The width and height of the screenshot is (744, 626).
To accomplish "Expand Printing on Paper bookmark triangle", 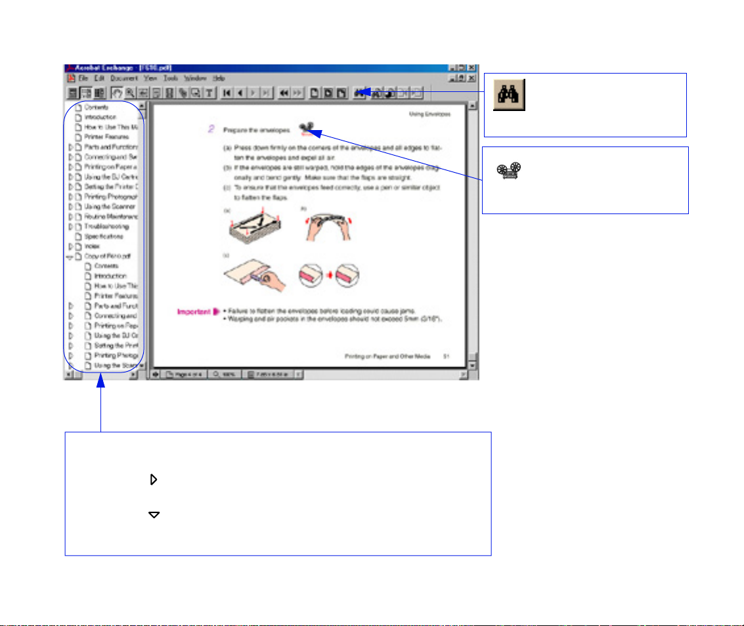I will [71, 167].
